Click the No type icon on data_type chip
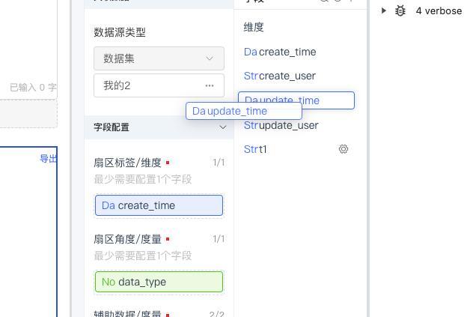The height and width of the screenshot is (317, 464). (109, 282)
